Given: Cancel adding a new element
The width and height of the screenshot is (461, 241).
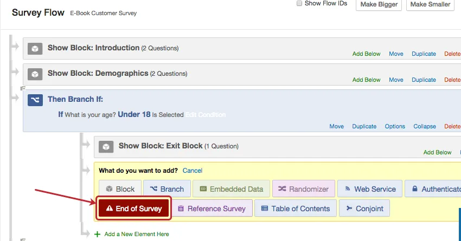Looking at the screenshot, I should click(x=193, y=171).
